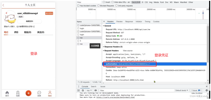Tap the orange plus publish button
The width and height of the screenshot is (211, 100).
coord(28,93)
